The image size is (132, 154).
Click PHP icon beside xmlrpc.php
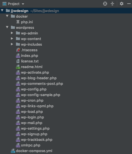pos(18,145)
